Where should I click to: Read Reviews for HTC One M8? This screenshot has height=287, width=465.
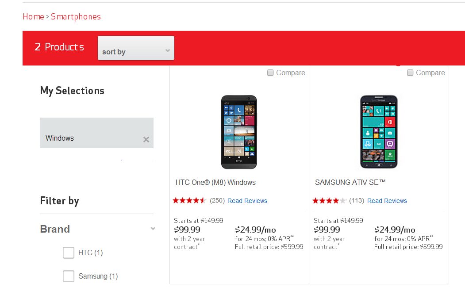pyautogui.click(x=247, y=201)
